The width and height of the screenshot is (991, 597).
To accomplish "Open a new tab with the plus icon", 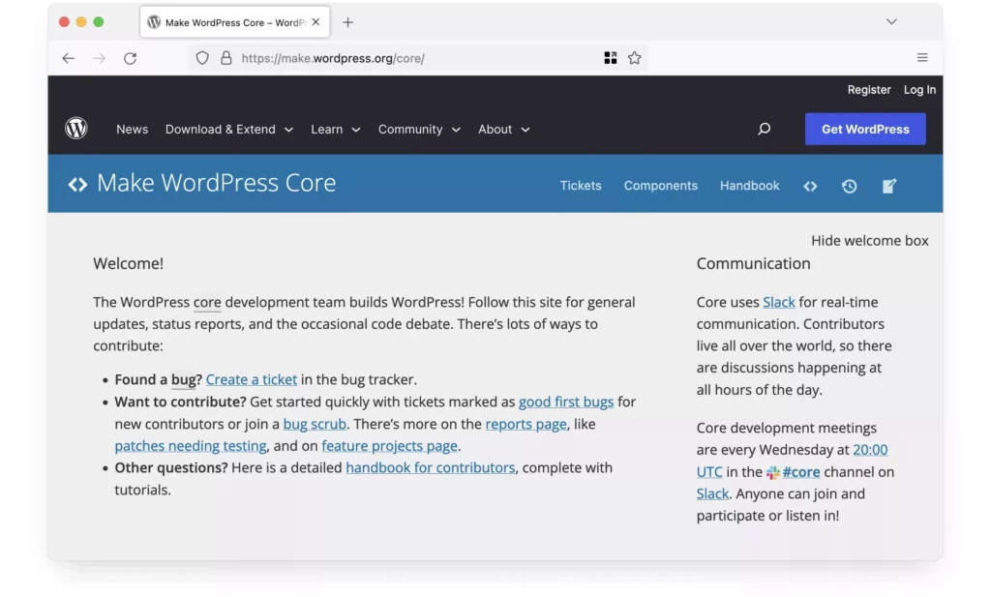I will pyautogui.click(x=347, y=22).
